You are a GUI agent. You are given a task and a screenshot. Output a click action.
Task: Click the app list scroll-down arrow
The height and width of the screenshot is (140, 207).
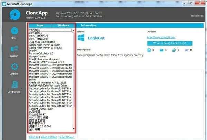[x=73, y=129]
